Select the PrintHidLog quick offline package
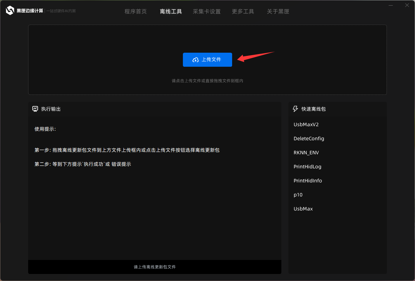Image resolution: width=415 pixels, height=281 pixels. point(307,166)
